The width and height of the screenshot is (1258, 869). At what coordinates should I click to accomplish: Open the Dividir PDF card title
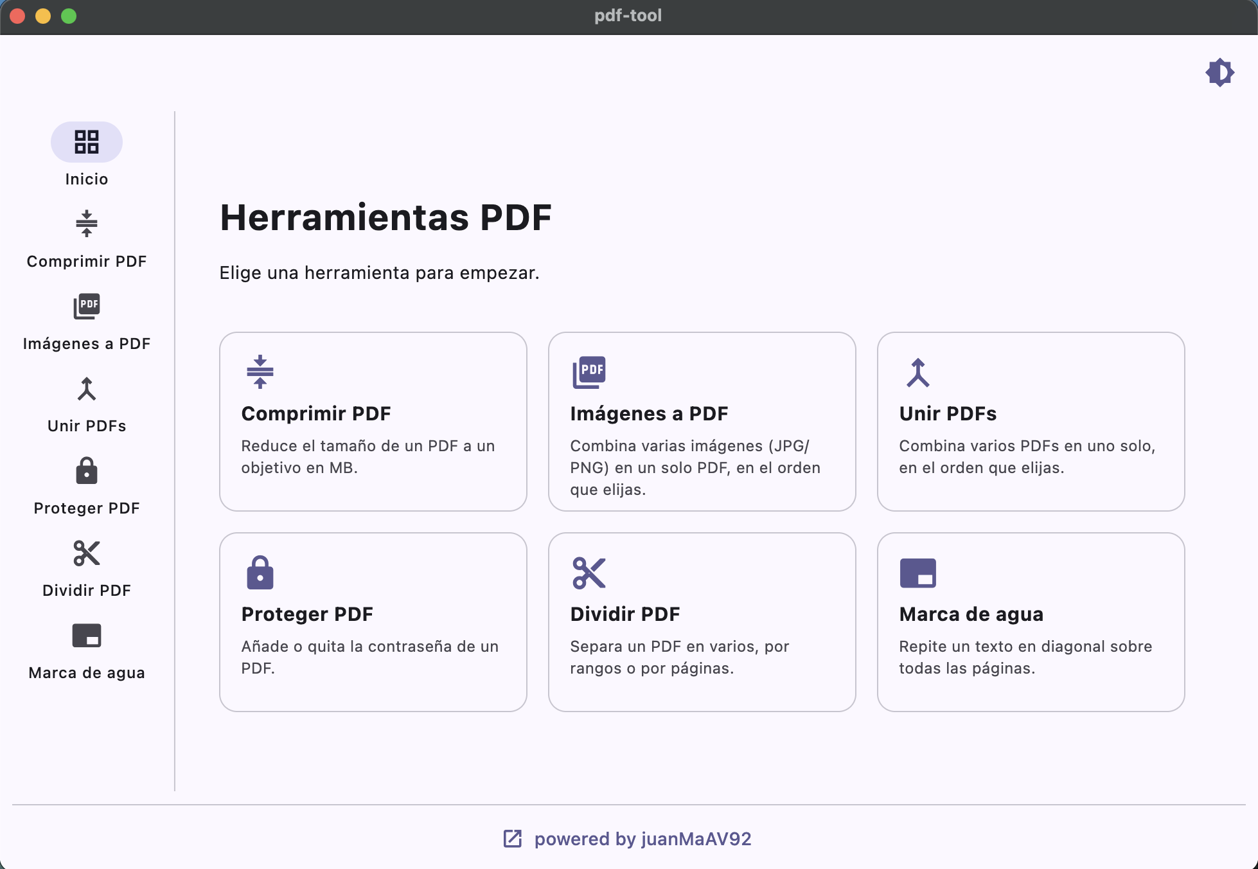click(625, 614)
